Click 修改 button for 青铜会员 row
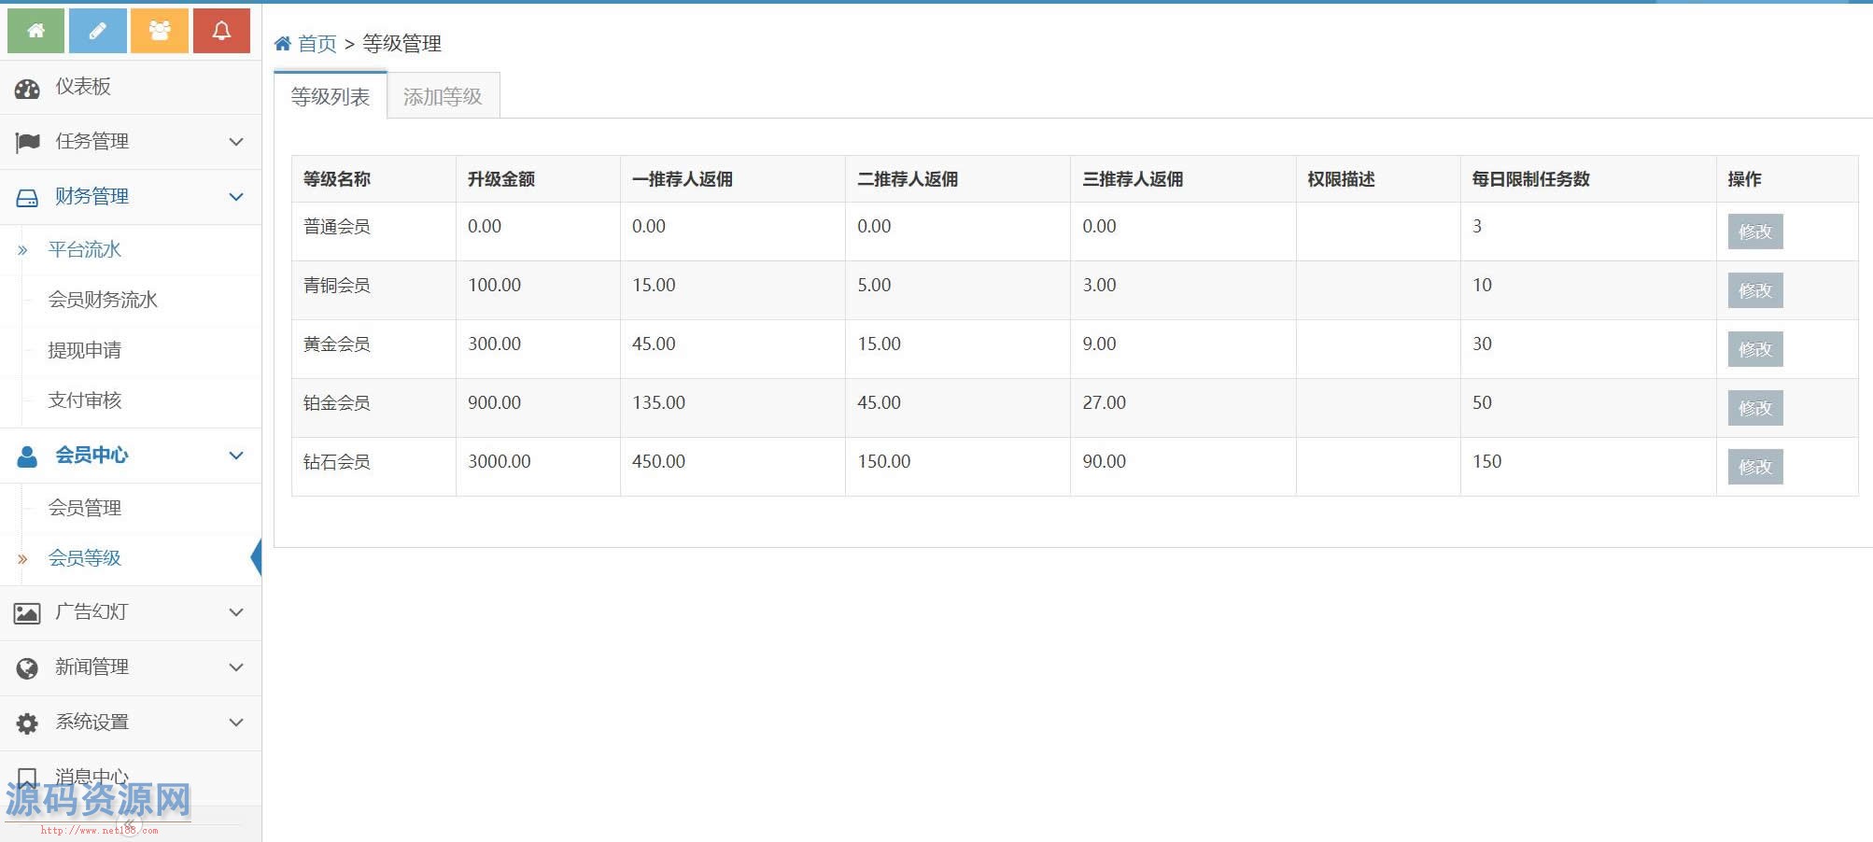 point(1754,290)
